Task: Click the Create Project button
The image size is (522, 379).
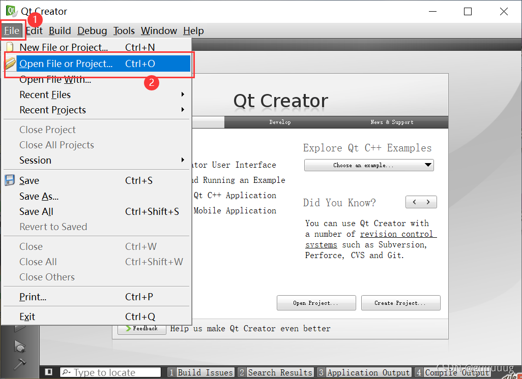Action: point(400,303)
